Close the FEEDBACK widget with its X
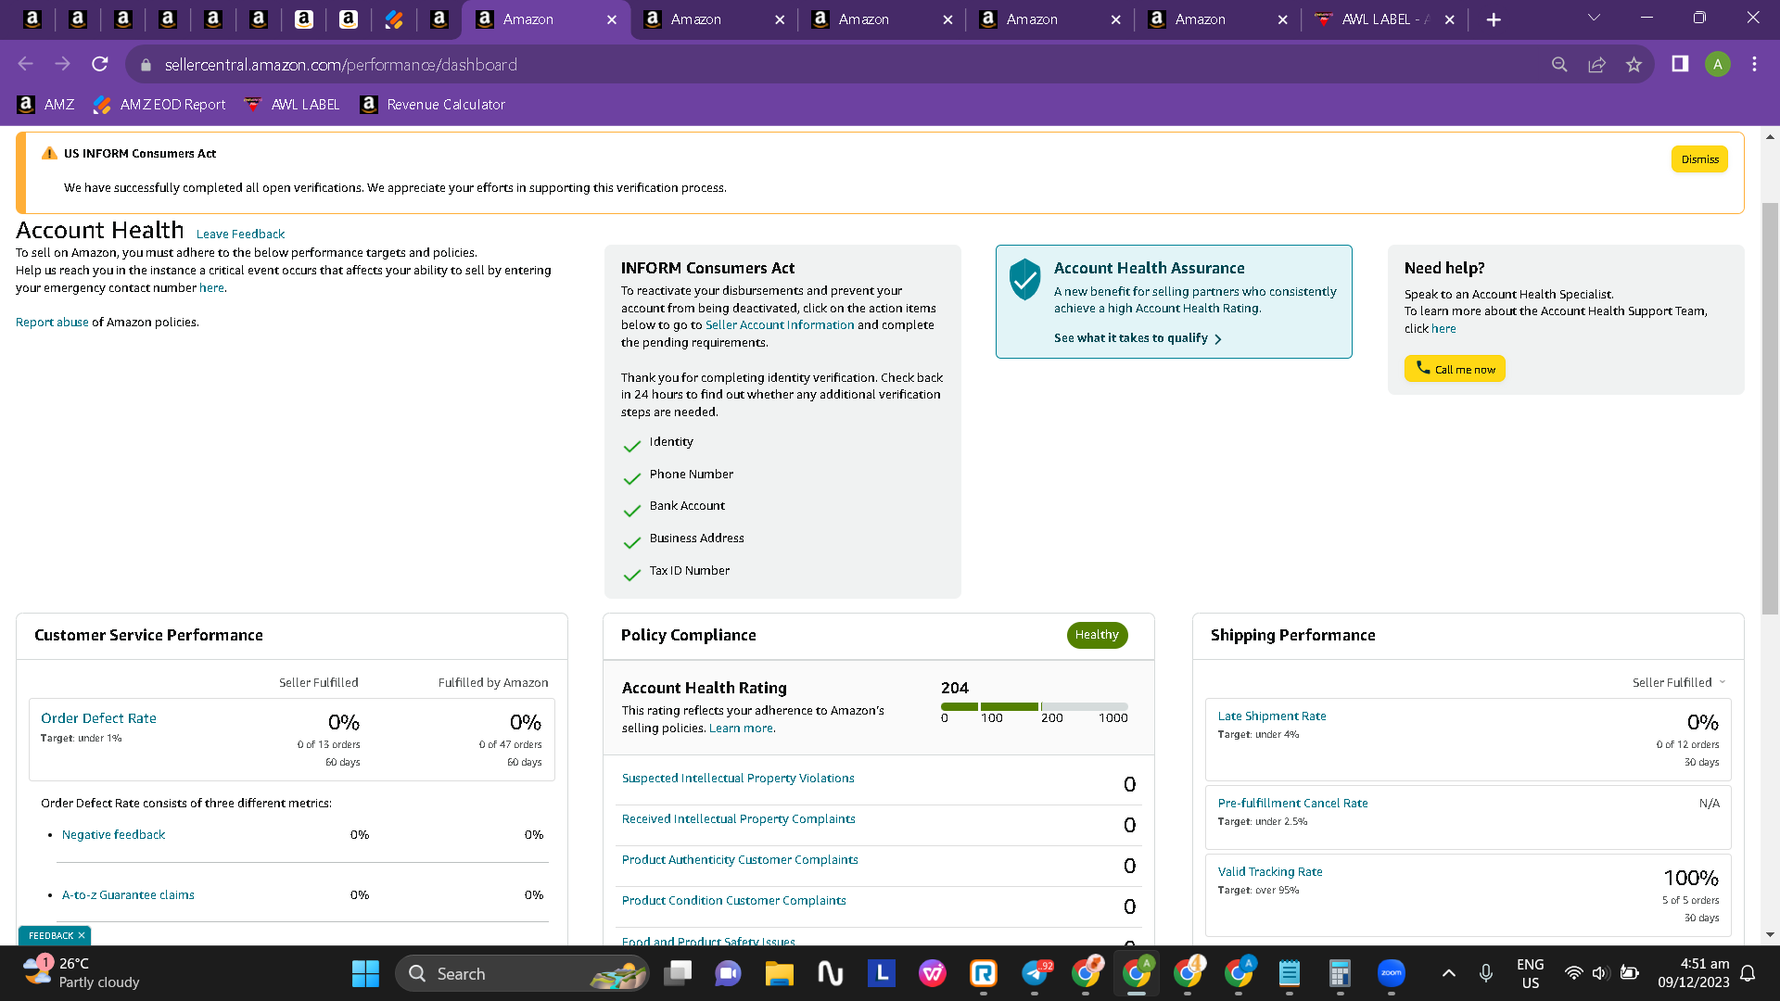1780x1001 pixels. pos(82,936)
